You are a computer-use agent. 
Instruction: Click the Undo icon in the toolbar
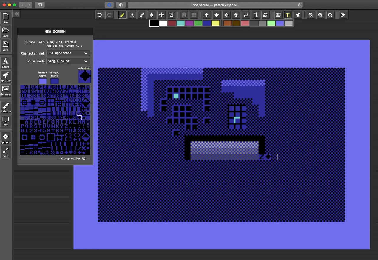tap(100, 15)
